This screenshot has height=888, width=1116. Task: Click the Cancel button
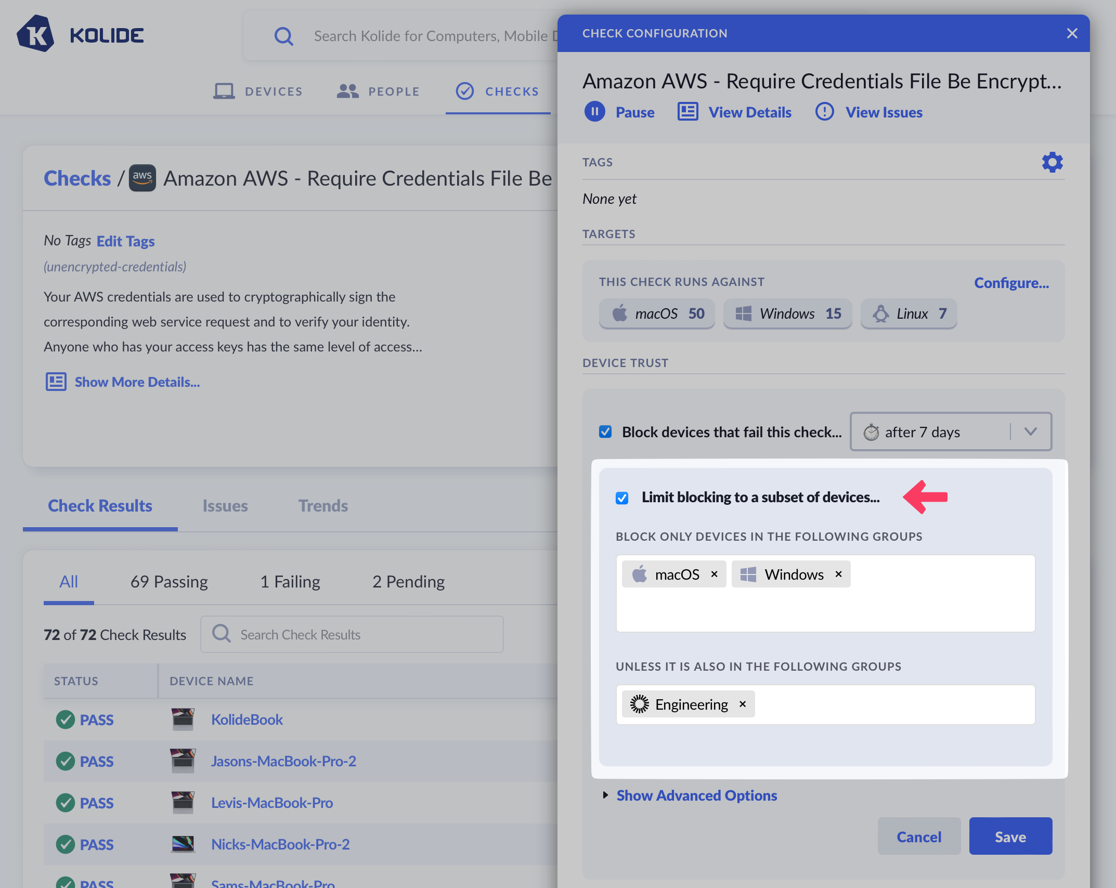tap(918, 837)
